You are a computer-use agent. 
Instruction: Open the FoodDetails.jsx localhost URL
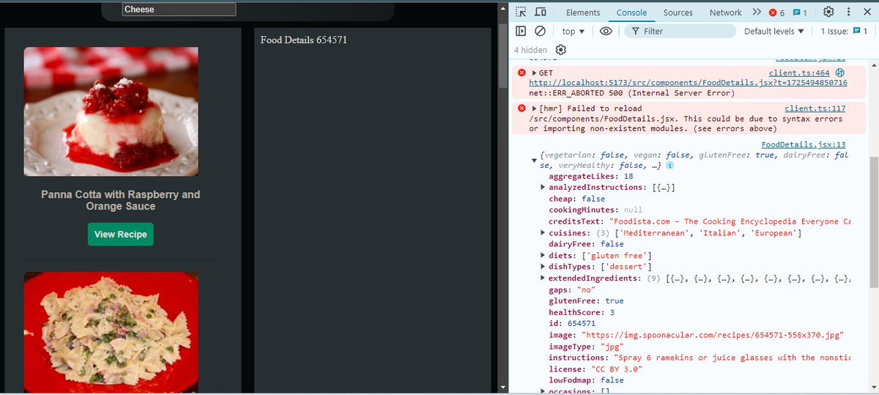pyautogui.click(x=688, y=83)
